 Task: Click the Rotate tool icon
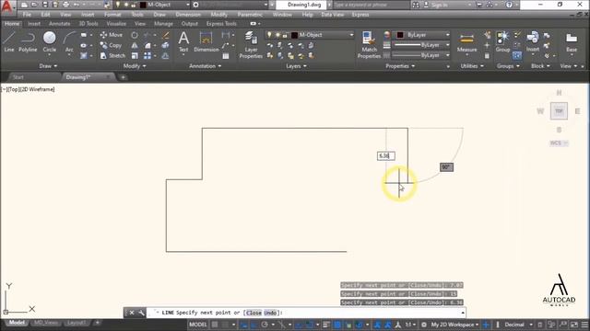[135, 35]
